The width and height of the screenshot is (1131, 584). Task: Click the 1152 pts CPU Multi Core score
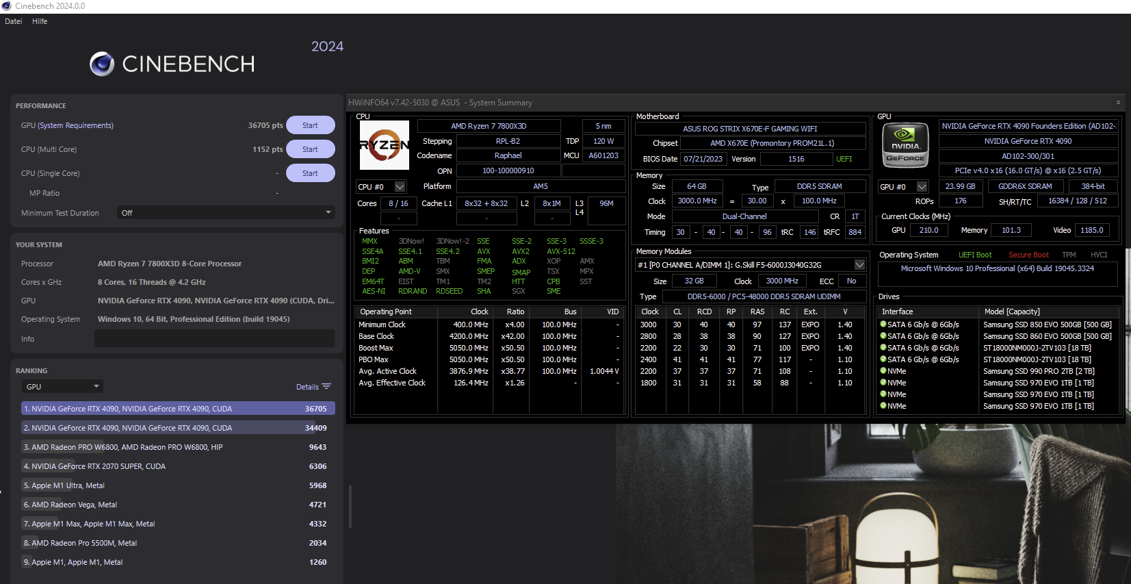(x=268, y=149)
